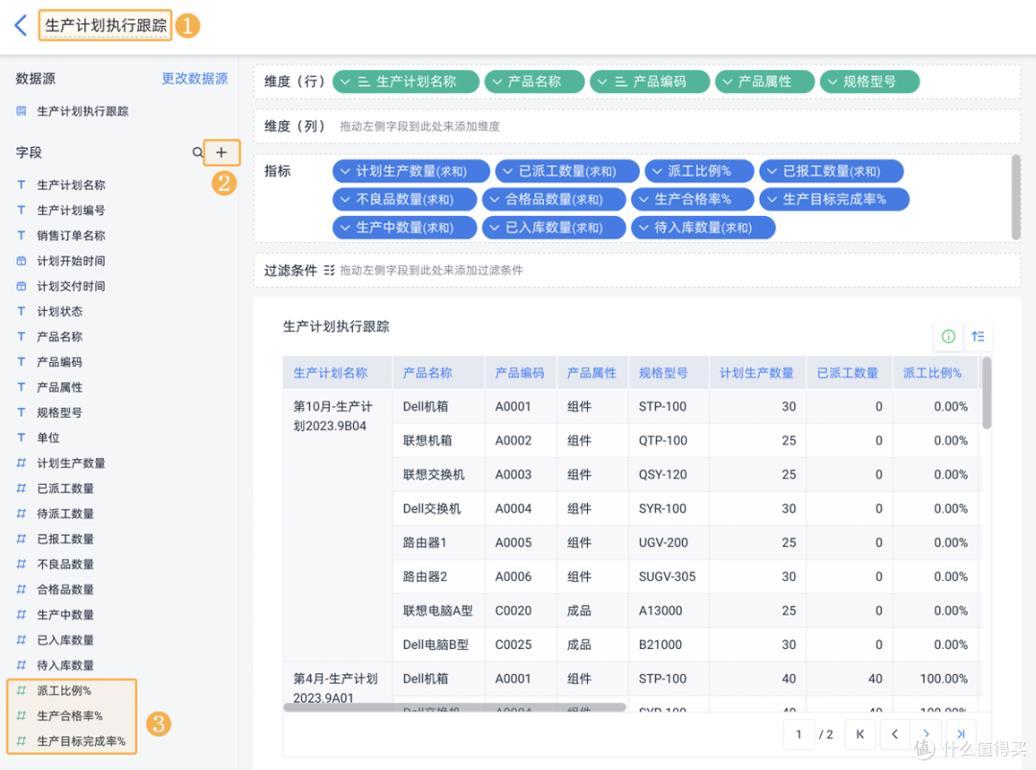Click 生产中数量(求和) metric chip
This screenshot has height=770, width=1036.
click(405, 228)
